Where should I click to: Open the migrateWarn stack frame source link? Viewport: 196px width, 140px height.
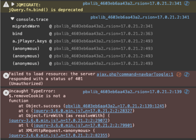(103, 26)
